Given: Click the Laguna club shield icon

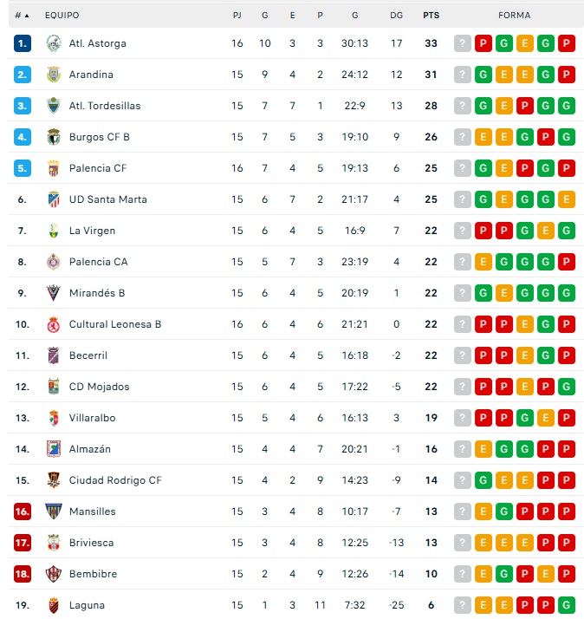Looking at the screenshot, I should [x=53, y=605].
